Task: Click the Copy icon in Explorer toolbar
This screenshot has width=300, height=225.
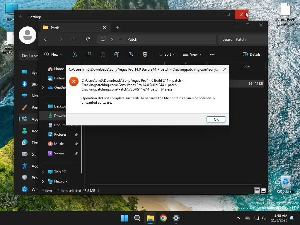Action: pos(88,54)
